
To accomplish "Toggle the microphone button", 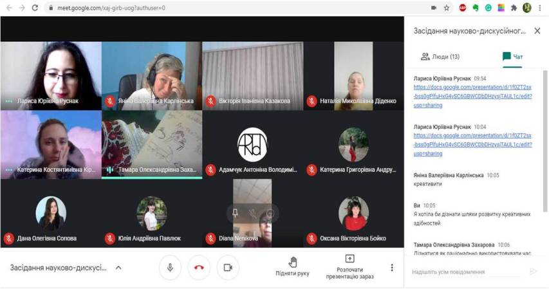I will tap(170, 268).
